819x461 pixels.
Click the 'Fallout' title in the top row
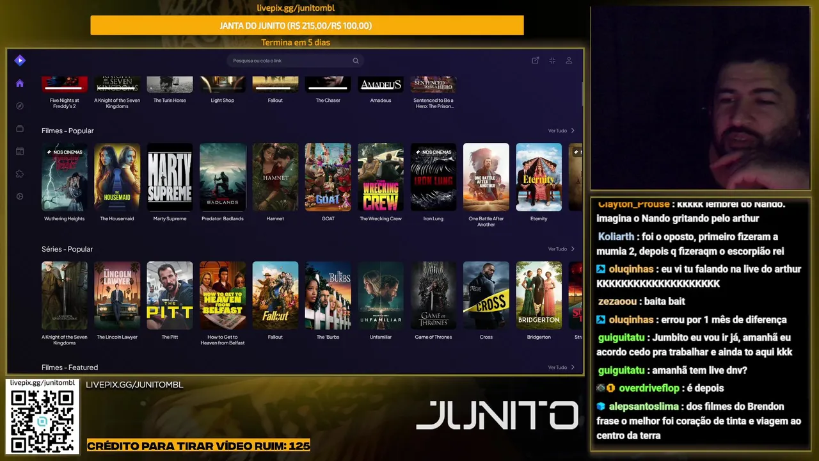(x=275, y=101)
